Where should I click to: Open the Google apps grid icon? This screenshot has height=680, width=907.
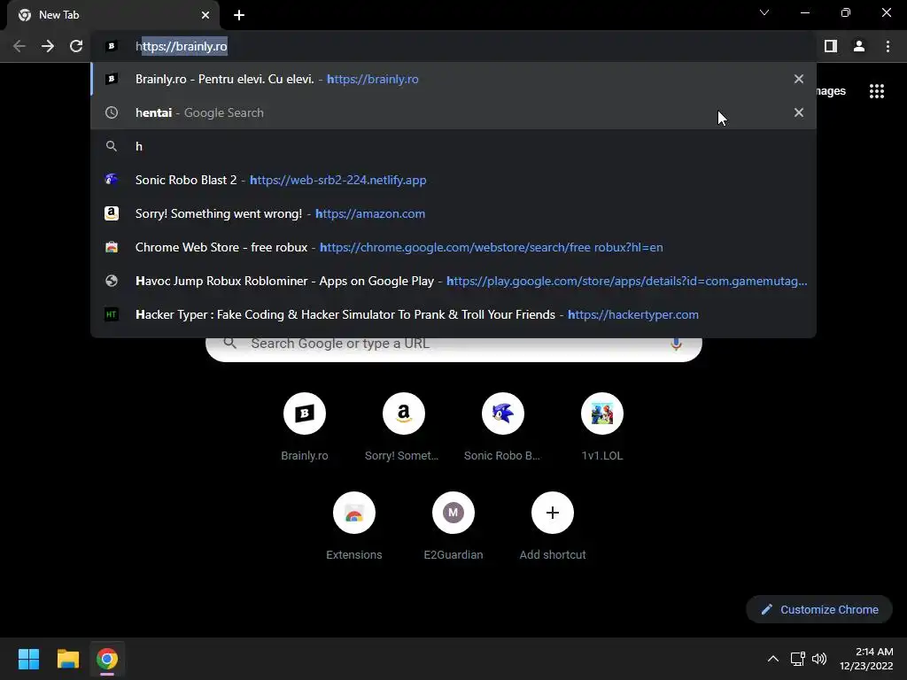tap(877, 91)
